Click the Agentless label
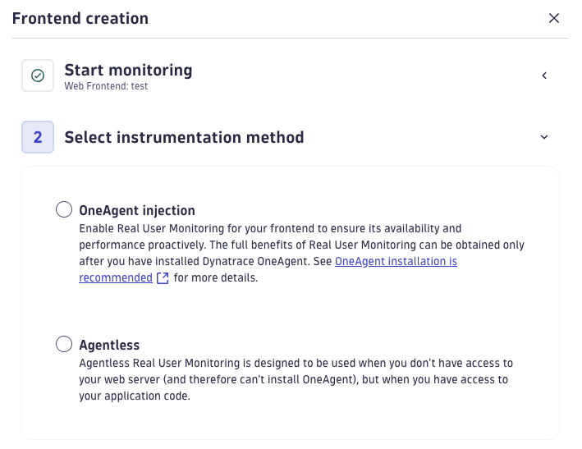 coord(109,345)
